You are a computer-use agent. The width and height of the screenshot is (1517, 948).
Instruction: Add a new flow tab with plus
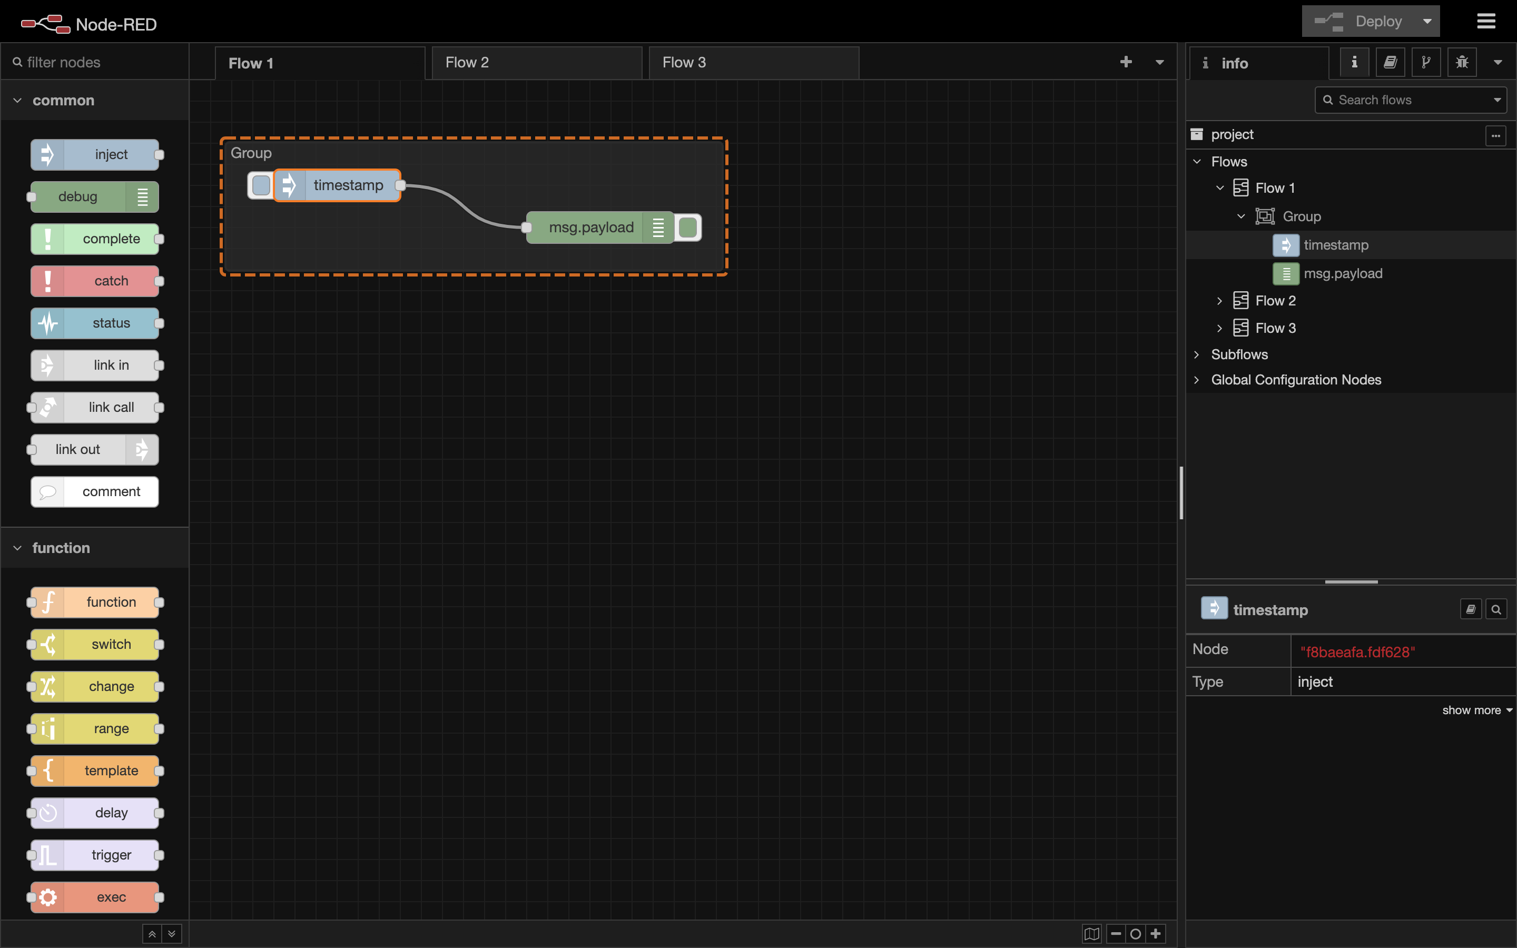pos(1126,62)
